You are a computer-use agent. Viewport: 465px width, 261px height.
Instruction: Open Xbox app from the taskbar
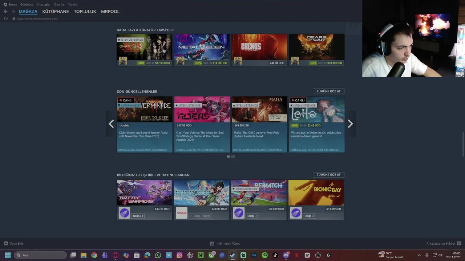211,255
